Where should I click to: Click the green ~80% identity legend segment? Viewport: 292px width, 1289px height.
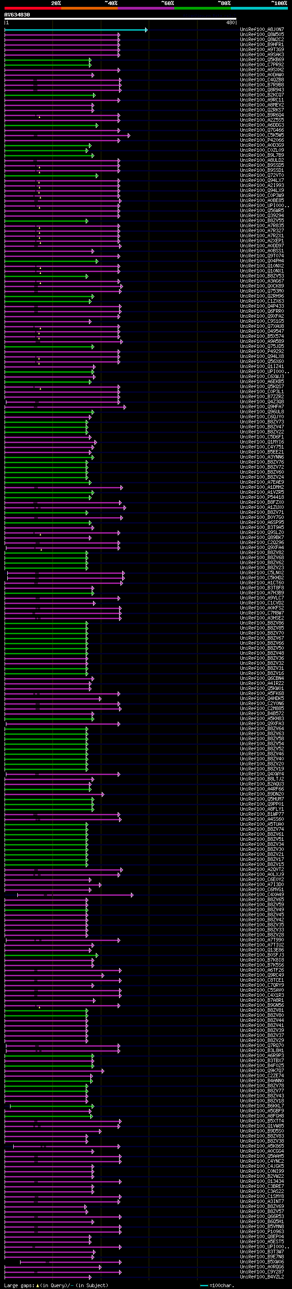pos(203,9)
